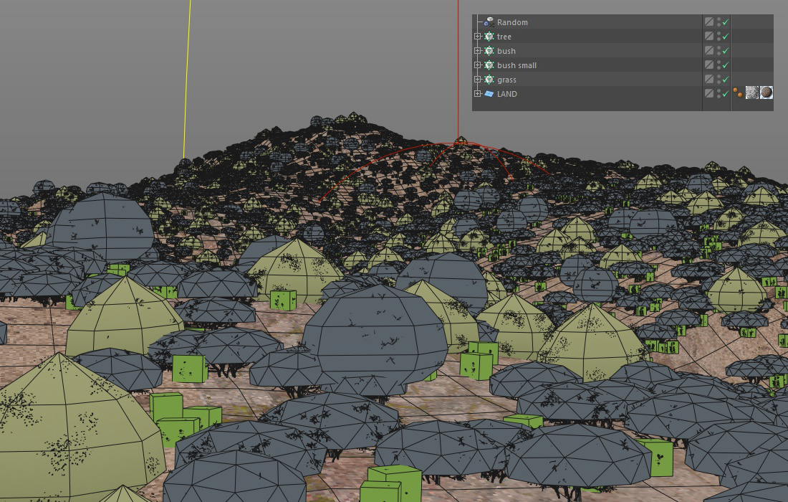The image size is (788, 502).
Task: Select the Random item in object list
Action: click(x=512, y=22)
